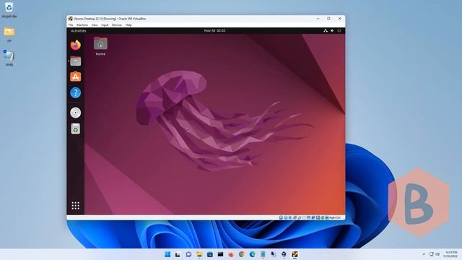The image size is (462, 260).
Task: Launch Firefox from the Ubuntu dock
Action: pyautogui.click(x=75, y=45)
